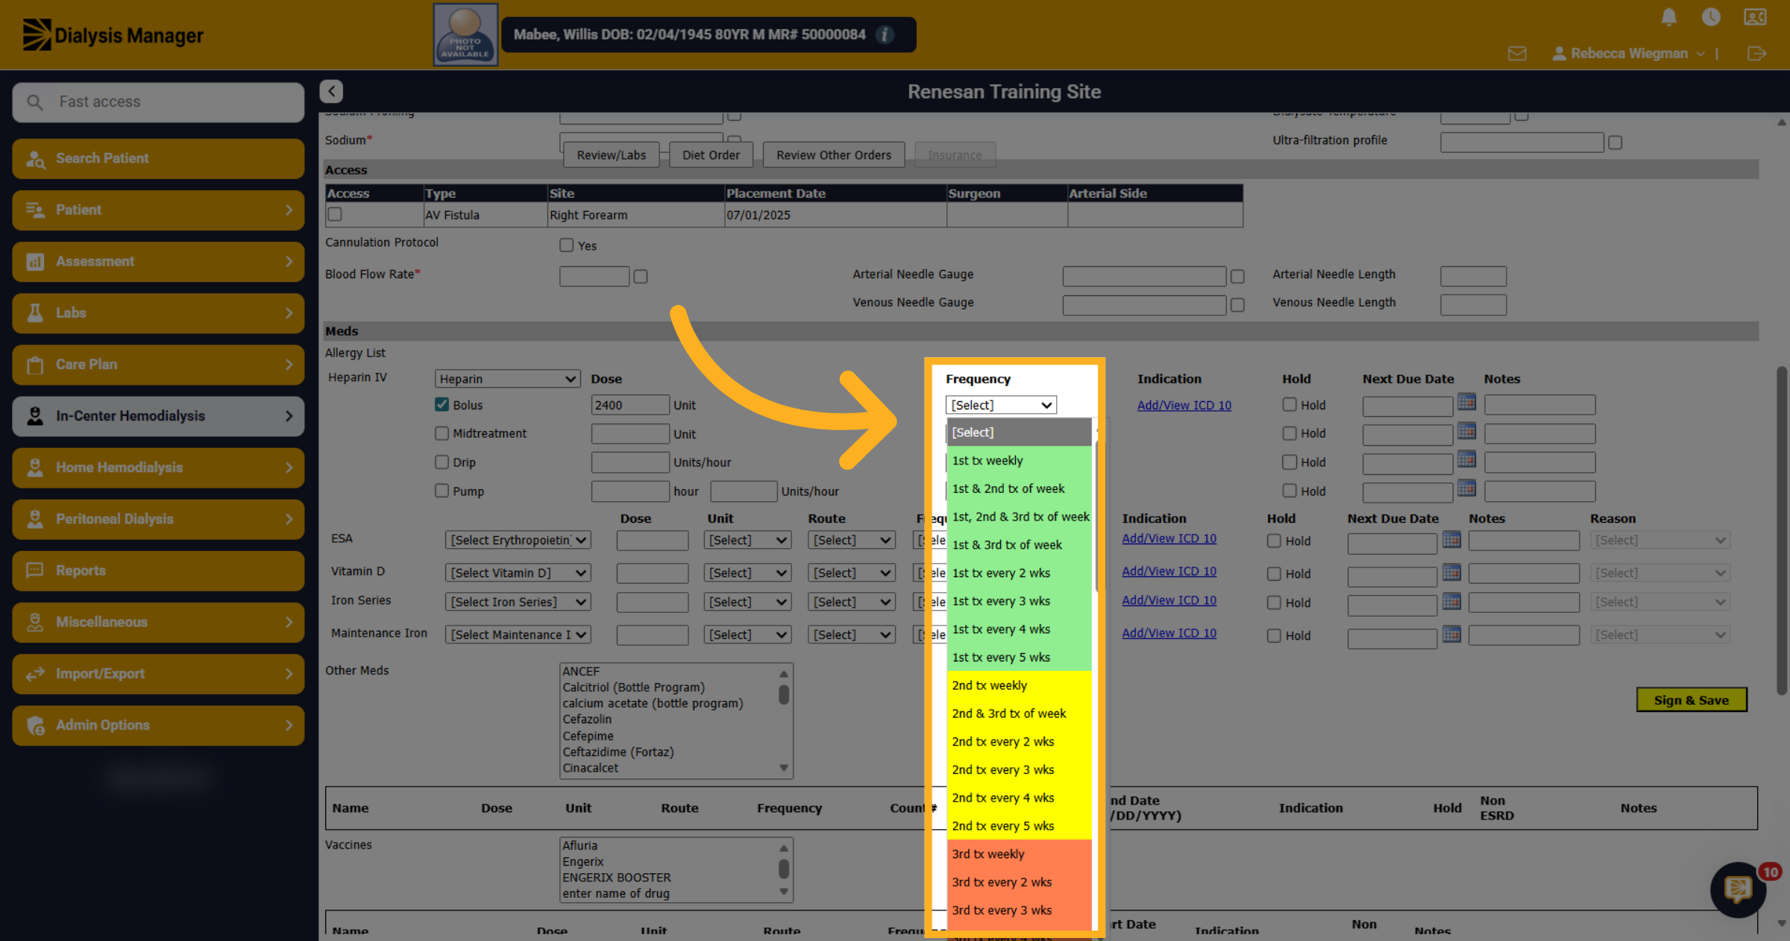Open the Rebecca Wiegman user menu
1790x941 pixels.
click(1629, 54)
